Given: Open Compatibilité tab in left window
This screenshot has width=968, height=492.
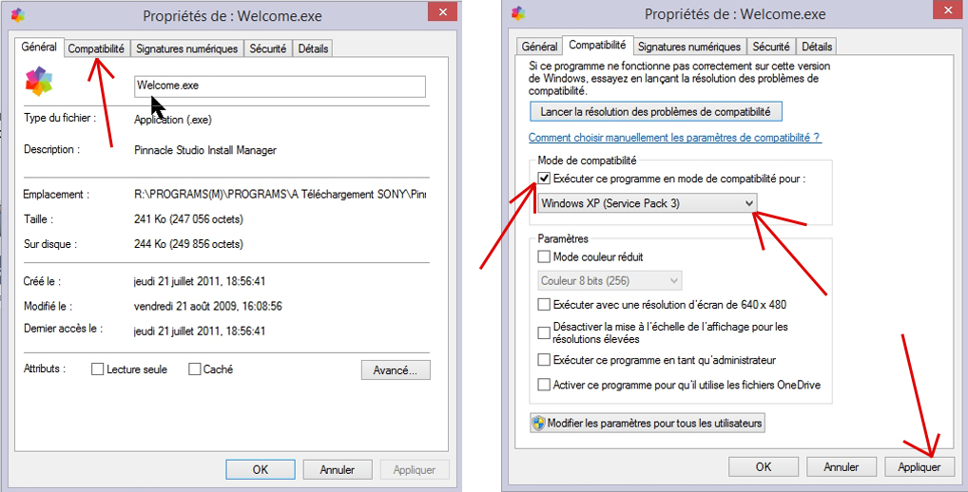Looking at the screenshot, I should (x=96, y=48).
